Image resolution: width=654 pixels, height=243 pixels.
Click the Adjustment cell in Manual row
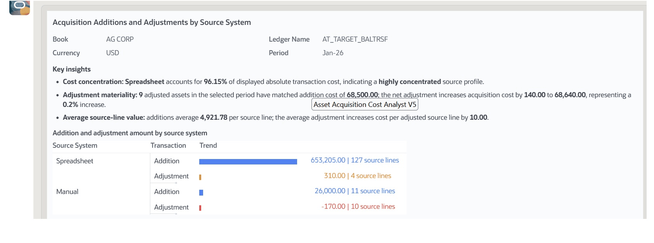point(171,207)
